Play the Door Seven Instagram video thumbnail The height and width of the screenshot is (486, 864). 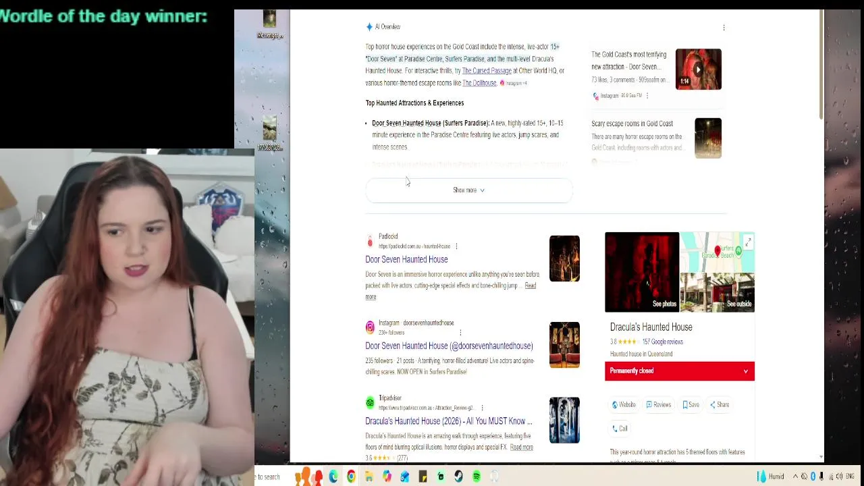[699, 70]
